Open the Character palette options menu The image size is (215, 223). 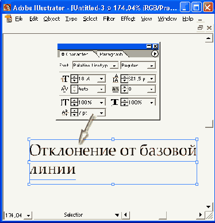(155, 54)
